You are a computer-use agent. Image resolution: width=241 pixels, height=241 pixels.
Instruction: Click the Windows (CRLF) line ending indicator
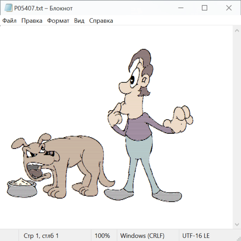[x=142, y=236]
